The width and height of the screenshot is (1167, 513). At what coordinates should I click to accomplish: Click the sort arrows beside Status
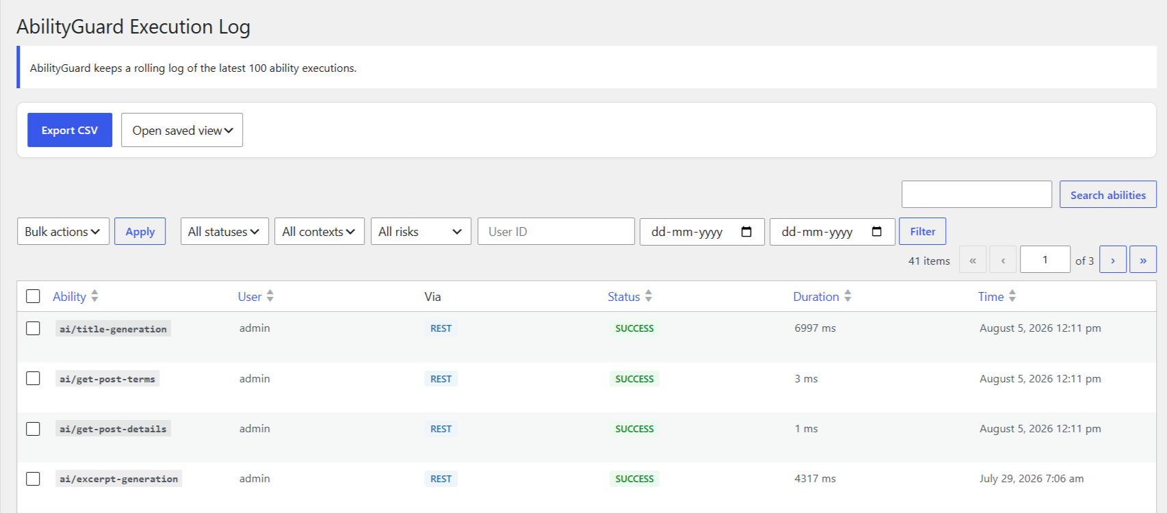648,295
